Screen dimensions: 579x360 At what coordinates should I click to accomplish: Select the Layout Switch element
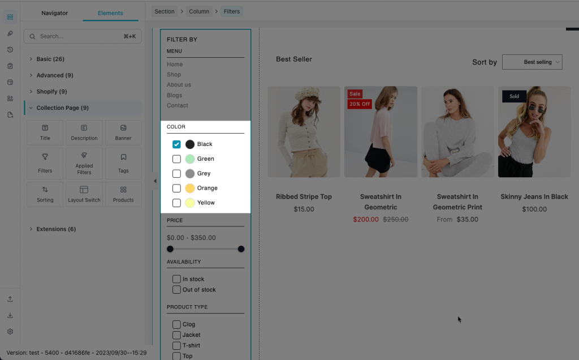coord(84,194)
